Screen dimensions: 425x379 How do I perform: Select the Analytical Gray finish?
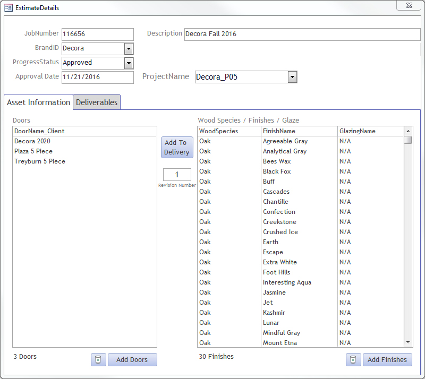pyautogui.click(x=301, y=151)
